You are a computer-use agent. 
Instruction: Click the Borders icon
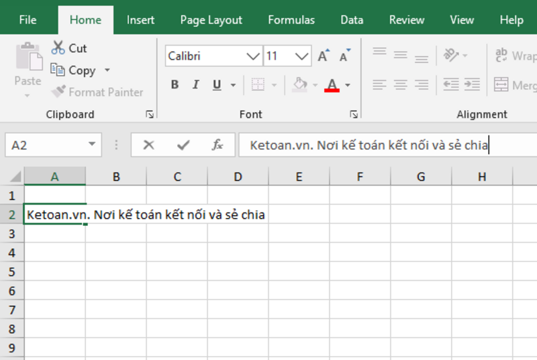[258, 84]
